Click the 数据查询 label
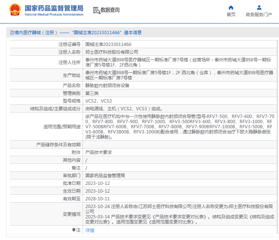 click(x=110, y=10)
